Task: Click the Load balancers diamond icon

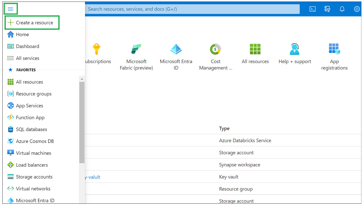Action: click(11, 165)
